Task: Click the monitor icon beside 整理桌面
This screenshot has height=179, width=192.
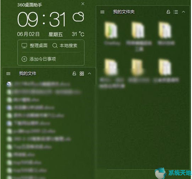Action: coord(24,46)
